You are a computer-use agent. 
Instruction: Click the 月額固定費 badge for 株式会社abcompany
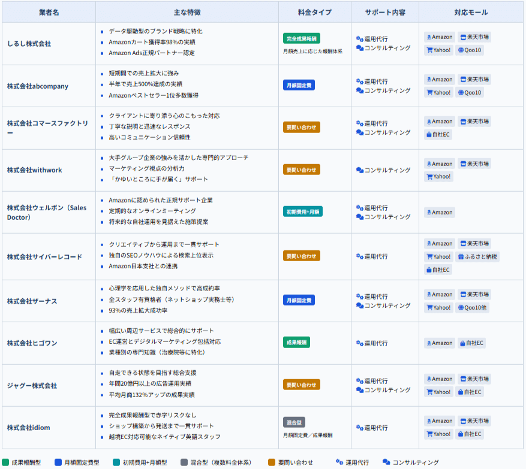299,86
